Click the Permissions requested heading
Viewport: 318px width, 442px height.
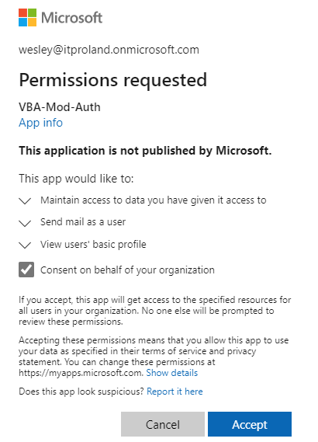pyautogui.click(x=112, y=80)
